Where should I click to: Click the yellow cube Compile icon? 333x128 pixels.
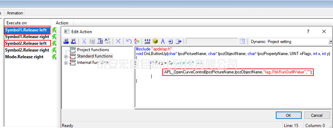(x=155, y=41)
